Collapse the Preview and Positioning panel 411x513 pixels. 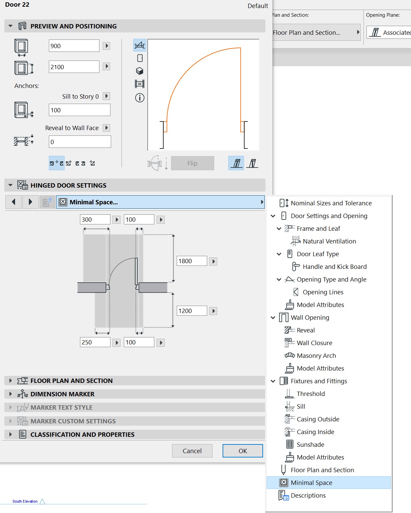tap(10, 26)
